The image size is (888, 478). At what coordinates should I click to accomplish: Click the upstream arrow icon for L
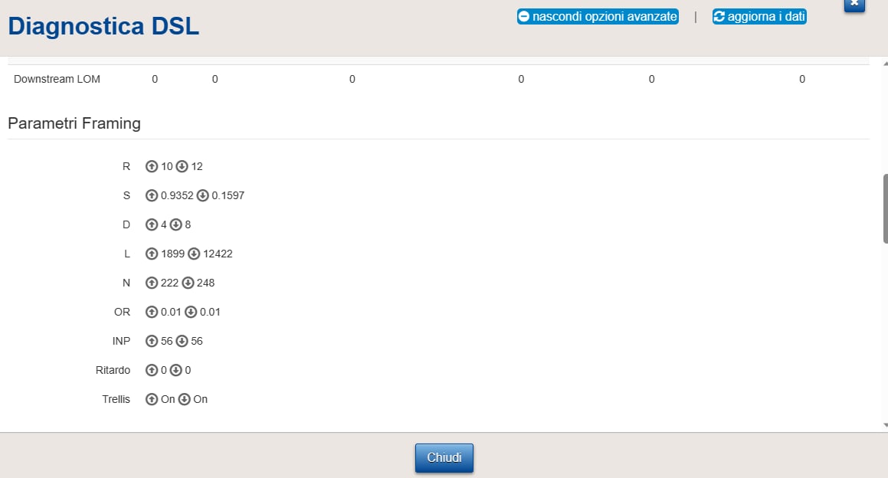coord(151,254)
